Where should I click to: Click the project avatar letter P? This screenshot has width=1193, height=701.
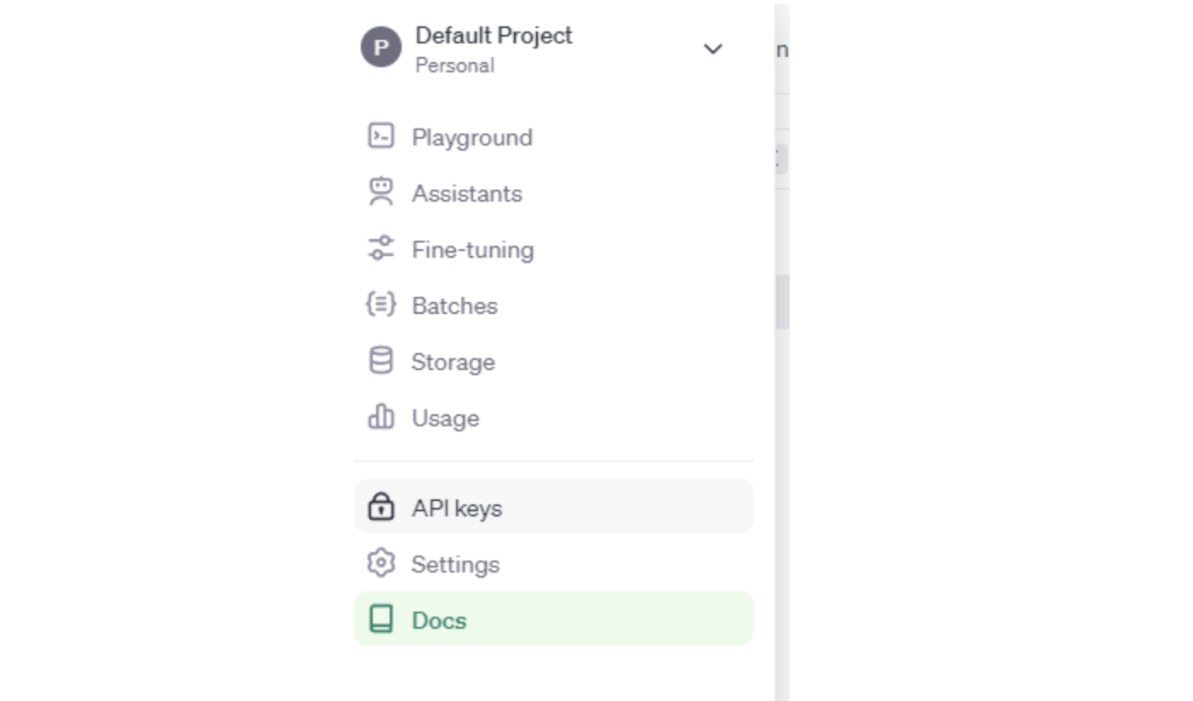tap(380, 48)
